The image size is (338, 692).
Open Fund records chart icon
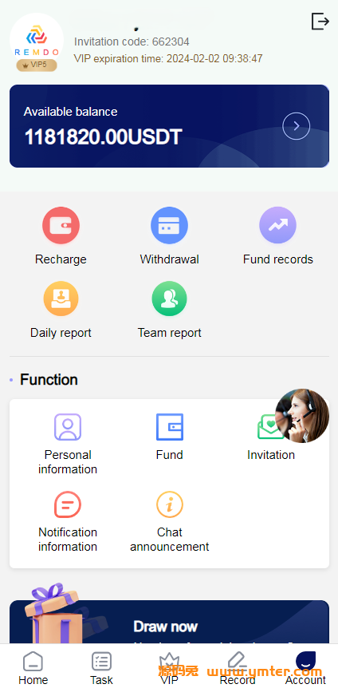[277, 226]
